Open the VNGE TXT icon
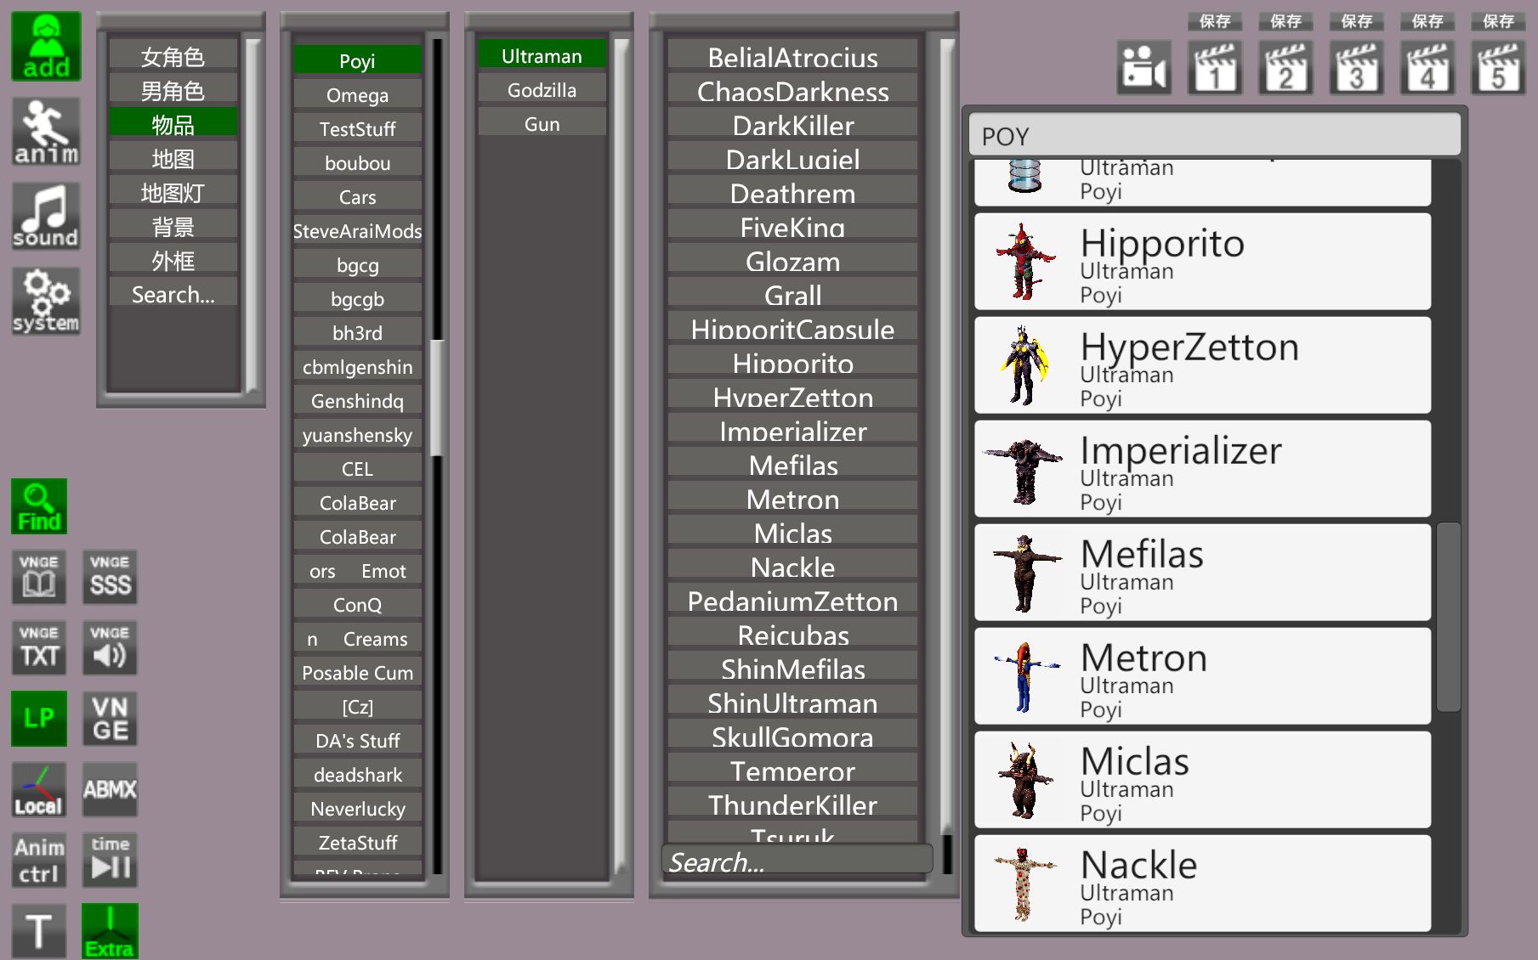Image resolution: width=1538 pixels, height=960 pixels. click(x=39, y=647)
